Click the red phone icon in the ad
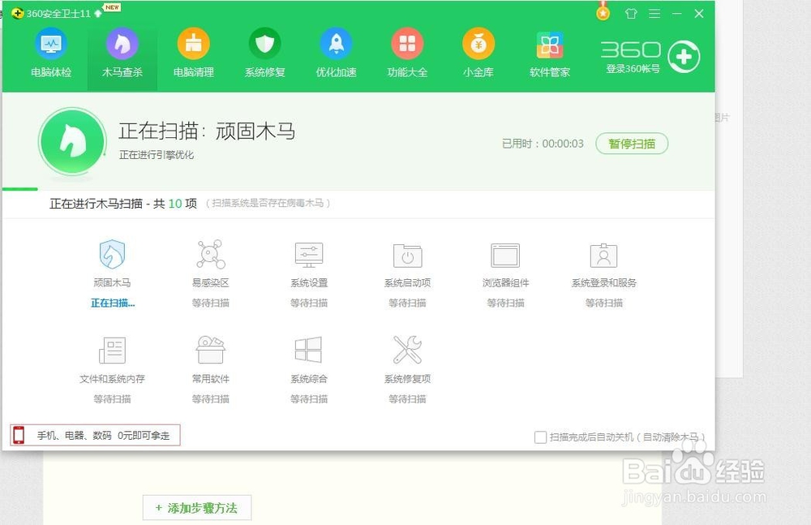Viewport: 811px width, 525px height. [19, 435]
